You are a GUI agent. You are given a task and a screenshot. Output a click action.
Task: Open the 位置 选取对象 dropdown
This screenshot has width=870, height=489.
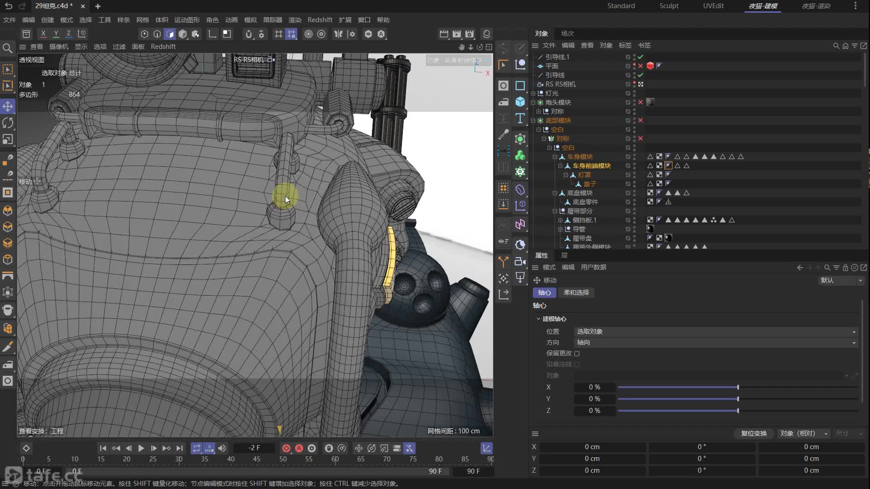click(x=716, y=332)
